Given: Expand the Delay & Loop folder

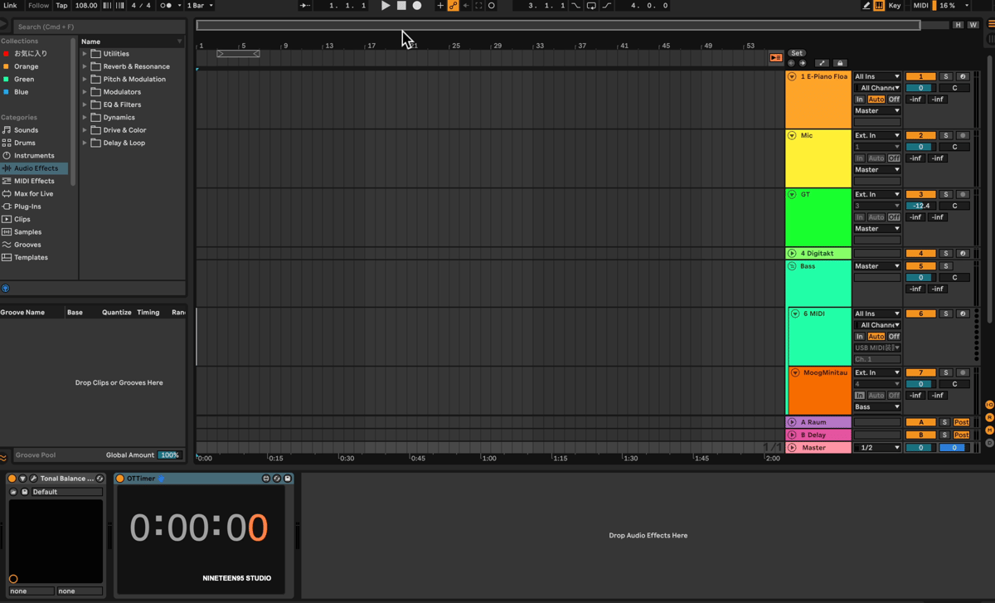Looking at the screenshot, I should pyautogui.click(x=84, y=143).
